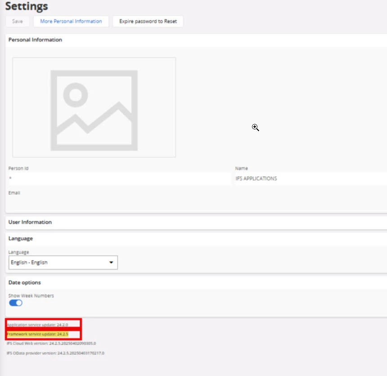
Task: Click the disabled Save button
Action: [x=17, y=21]
